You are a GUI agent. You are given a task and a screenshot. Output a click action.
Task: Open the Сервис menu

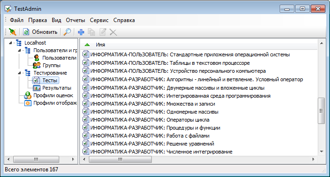(x=99, y=20)
